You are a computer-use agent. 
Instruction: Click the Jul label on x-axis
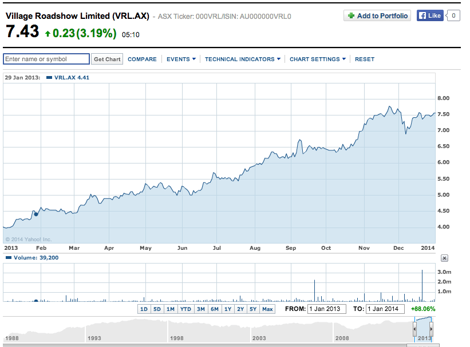point(217,248)
